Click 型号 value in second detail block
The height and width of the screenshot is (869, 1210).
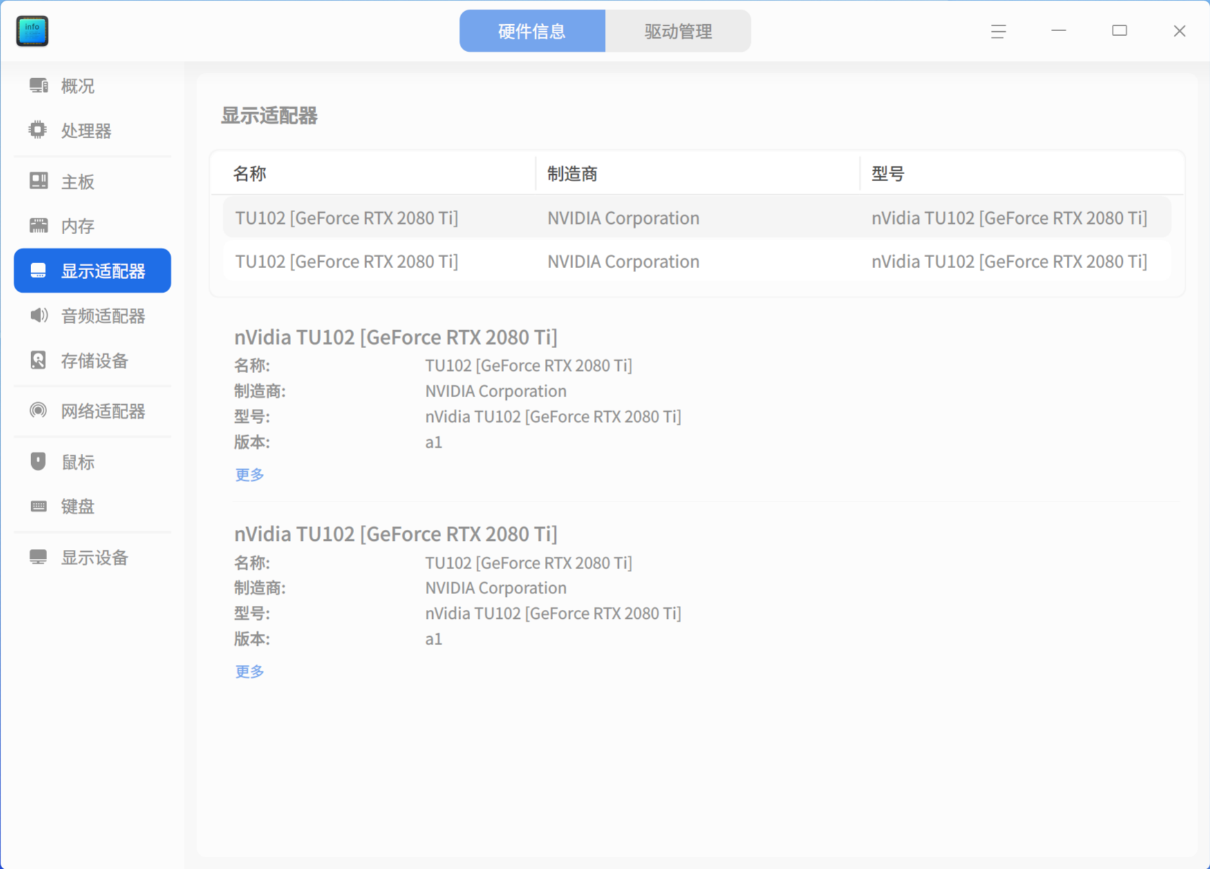[553, 613]
